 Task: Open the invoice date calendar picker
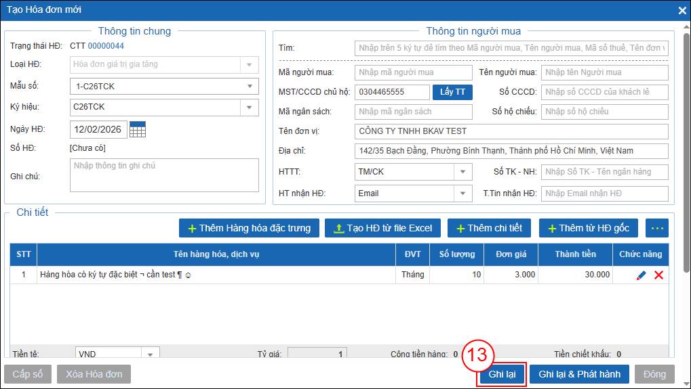pos(138,129)
